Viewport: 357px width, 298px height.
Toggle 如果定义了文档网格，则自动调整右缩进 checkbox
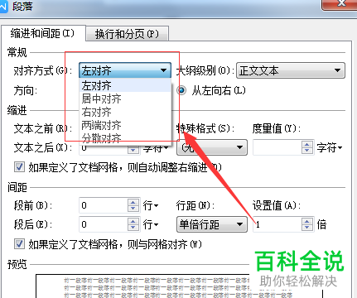(x=19, y=167)
